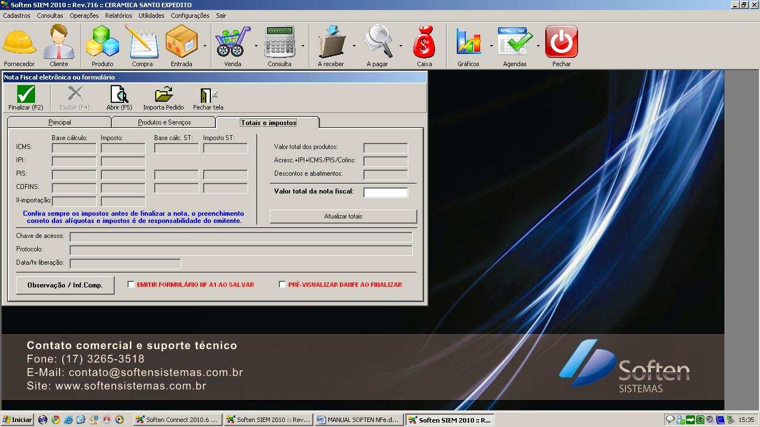The width and height of the screenshot is (760, 427).
Task: Click the Descontos e abatimentos field
Action: pyautogui.click(x=386, y=175)
